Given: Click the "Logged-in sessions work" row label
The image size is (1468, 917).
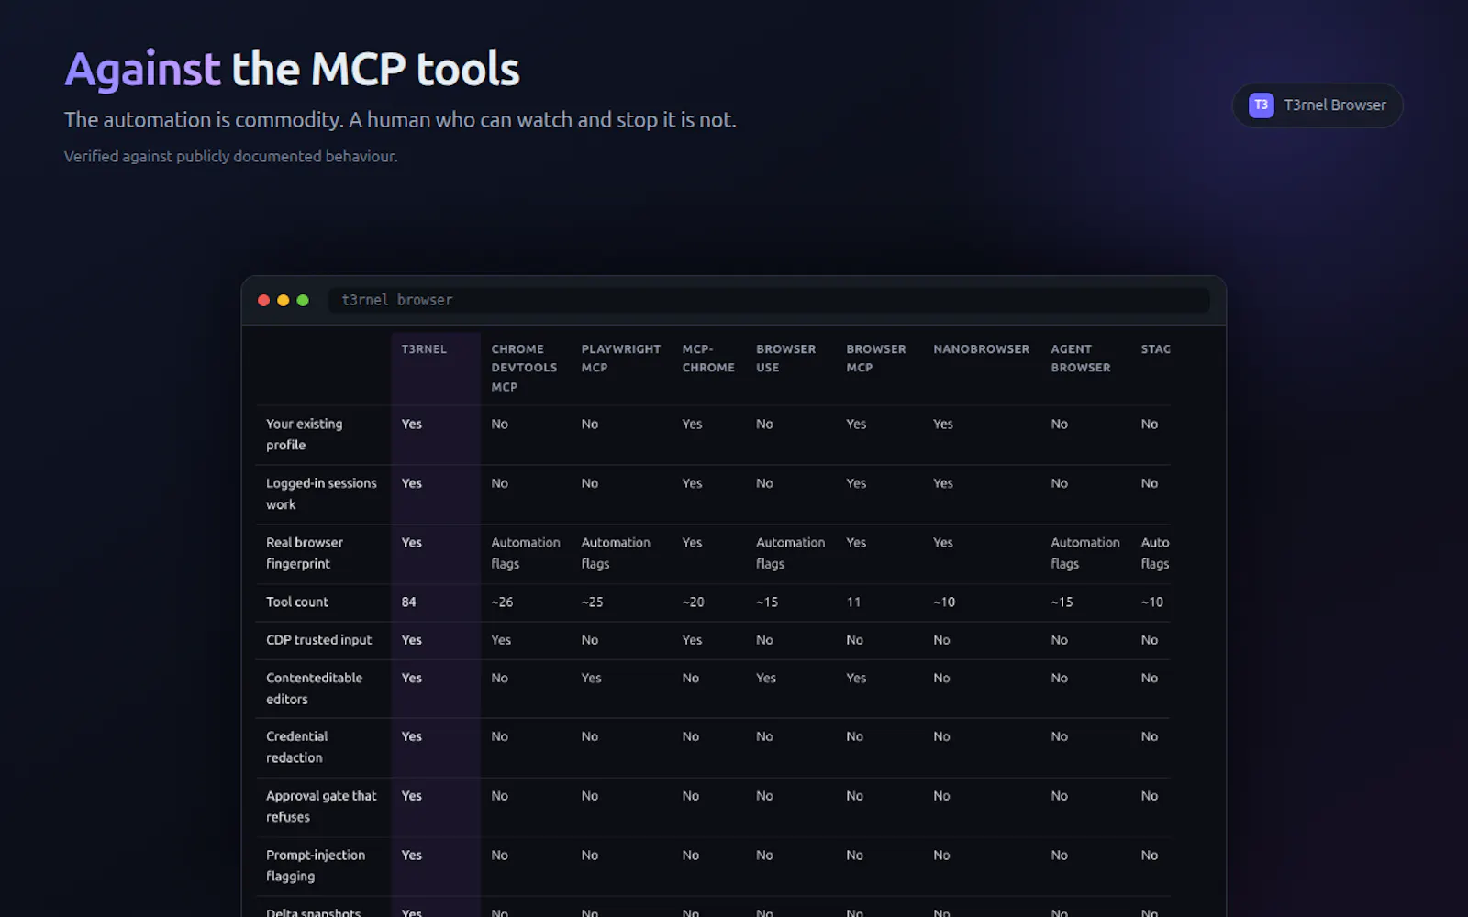Looking at the screenshot, I should pyautogui.click(x=321, y=494).
